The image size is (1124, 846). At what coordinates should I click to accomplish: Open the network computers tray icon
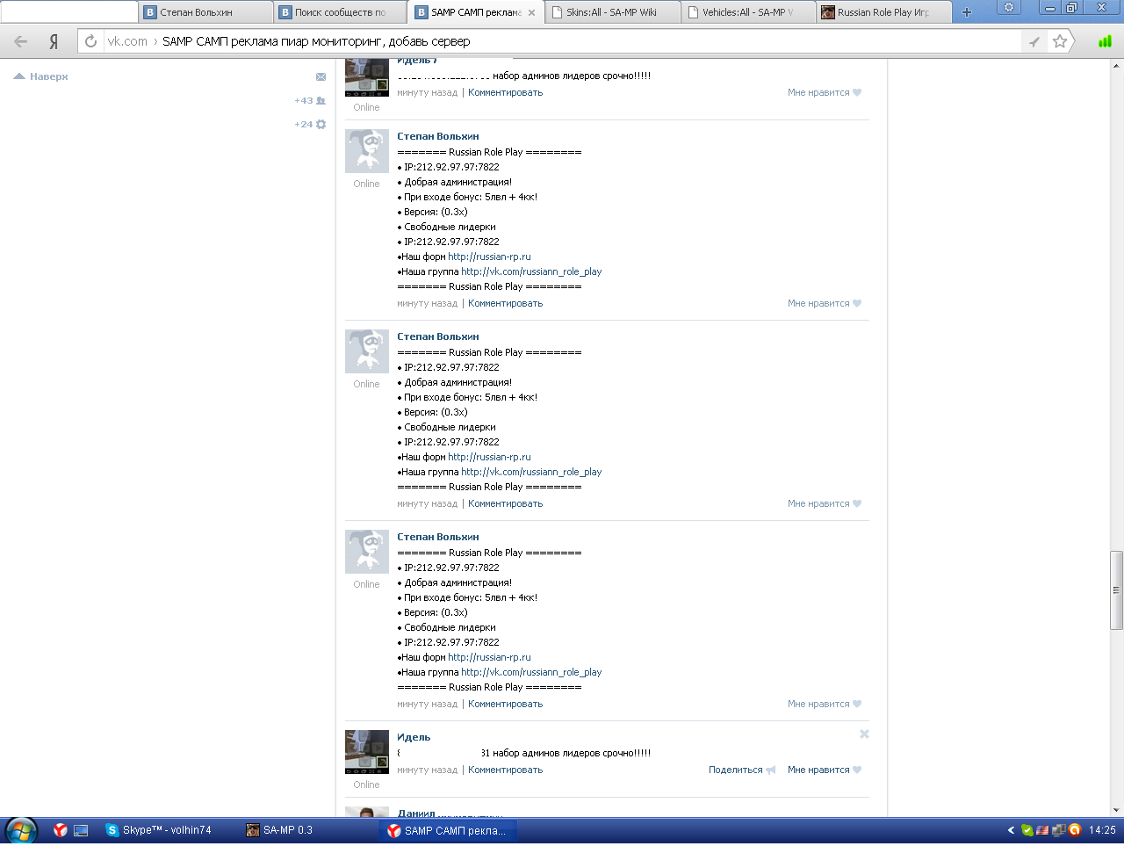(x=1058, y=830)
